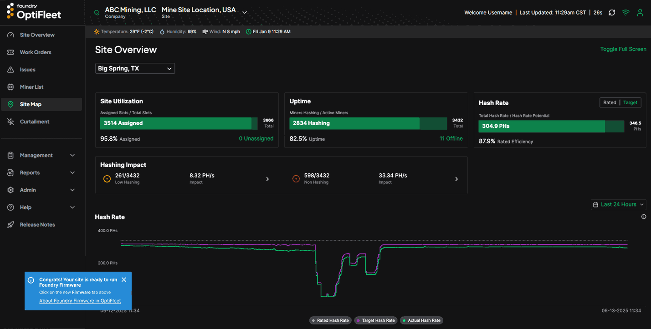Toggle the Actual Hash Rate legend item
The image size is (651, 329).
click(421, 320)
